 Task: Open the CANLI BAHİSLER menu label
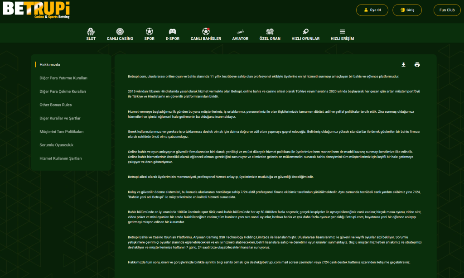pyautogui.click(x=206, y=38)
